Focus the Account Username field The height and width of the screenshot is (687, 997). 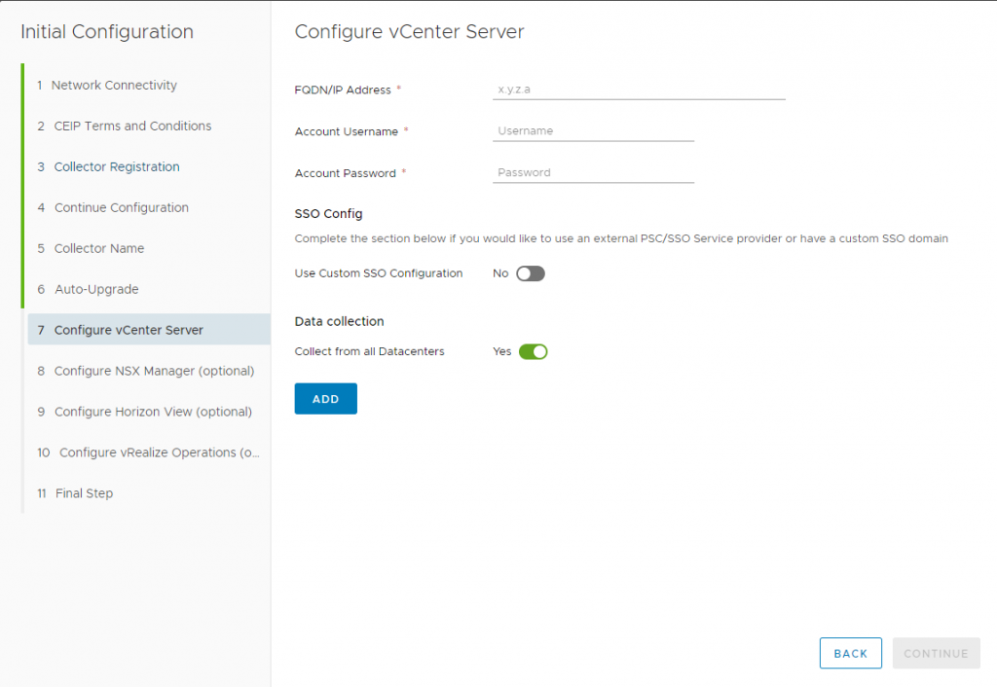(x=593, y=131)
